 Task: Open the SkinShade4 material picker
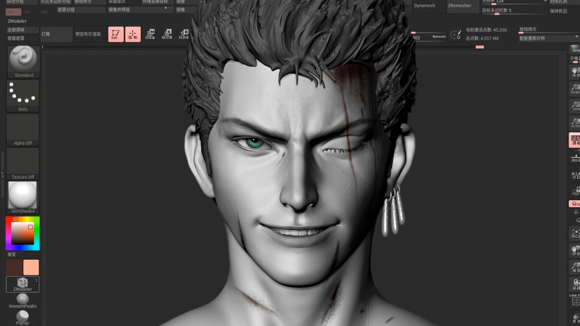(23, 197)
